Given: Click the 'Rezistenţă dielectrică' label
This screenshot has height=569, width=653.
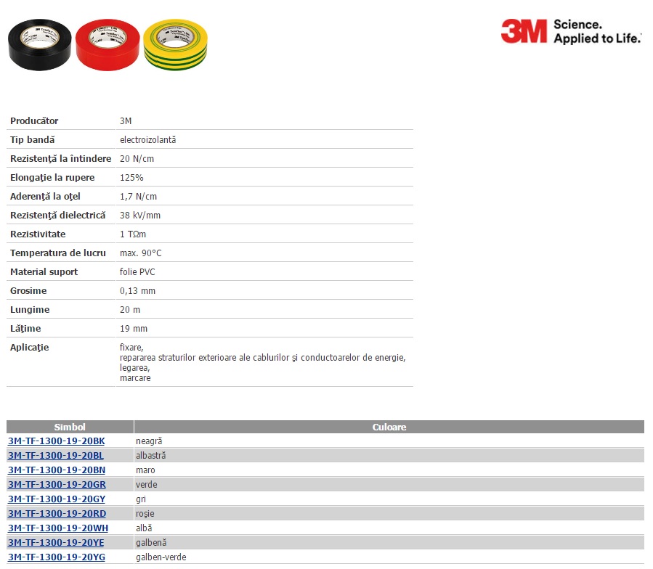Looking at the screenshot, I should point(58,216).
